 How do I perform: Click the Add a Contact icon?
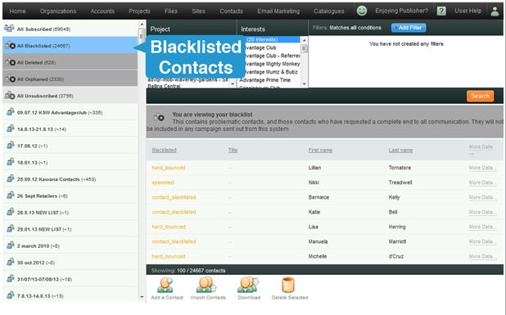click(165, 285)
